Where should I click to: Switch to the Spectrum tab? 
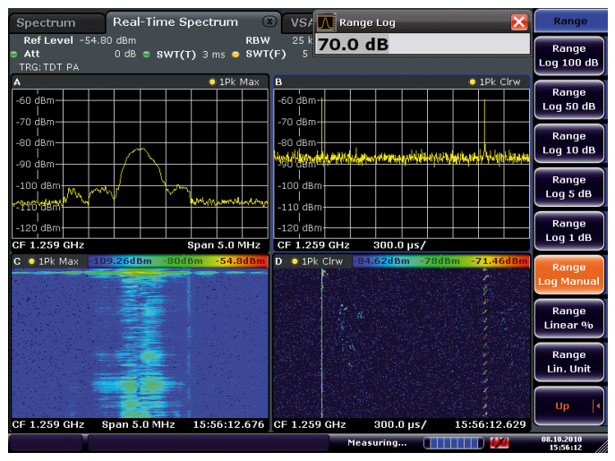pyautogui.click(x=57, y=22)
